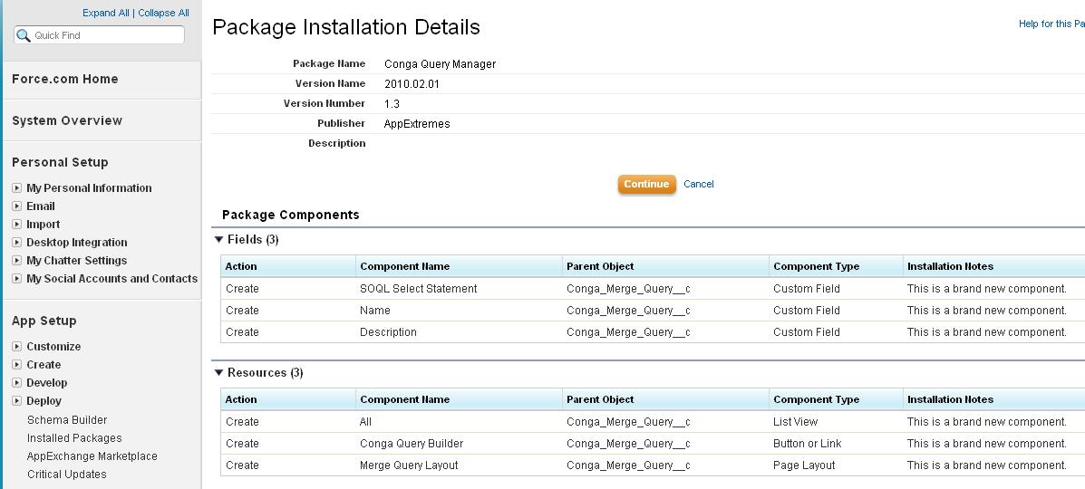Open Create under App Setup
Image resolution: width=1085 pixels, height=489 pixels.
44,365
